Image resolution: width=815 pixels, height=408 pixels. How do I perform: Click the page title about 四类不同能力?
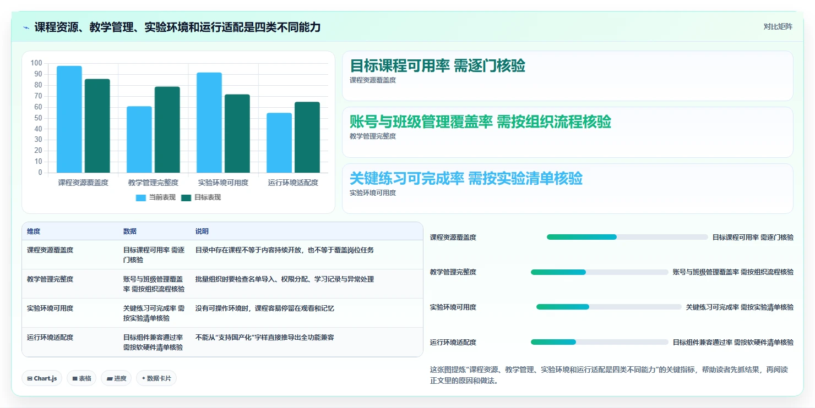tap(177, 27)
